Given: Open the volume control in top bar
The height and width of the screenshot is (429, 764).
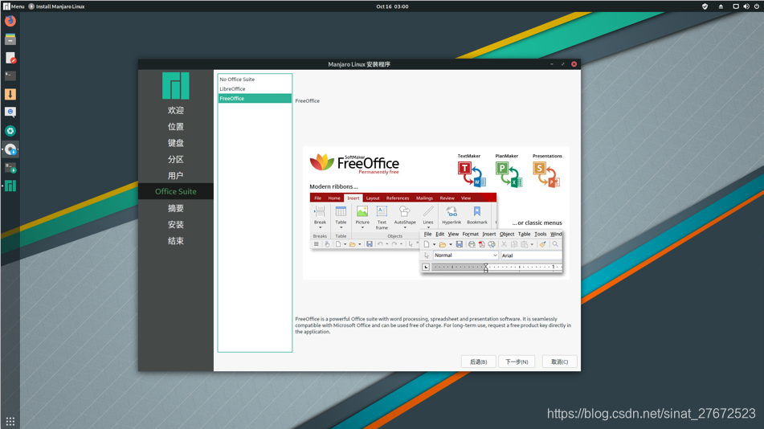Looking at the screenshot, I should pyautogui.click(x=746, y=6).
